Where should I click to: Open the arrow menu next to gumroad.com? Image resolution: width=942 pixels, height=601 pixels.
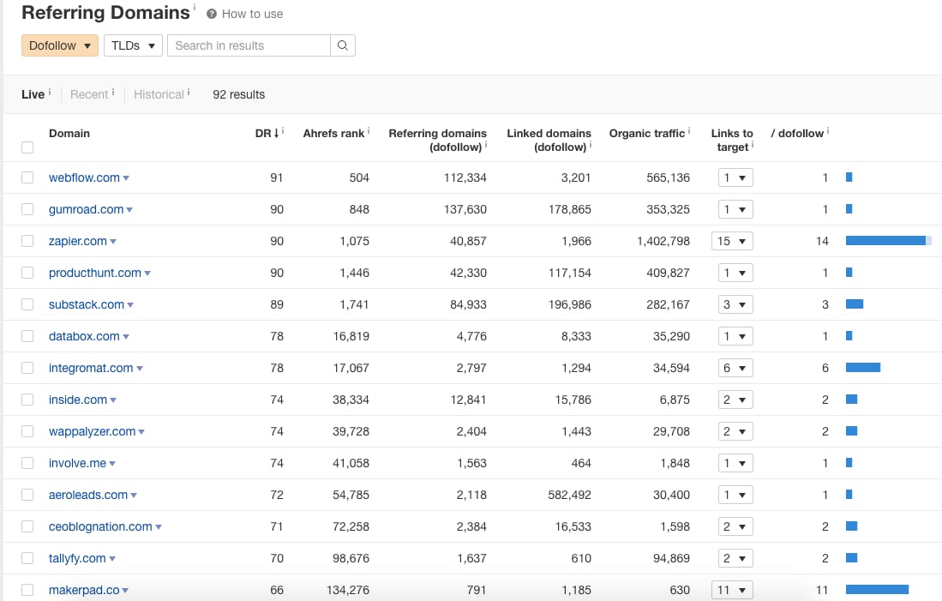(129, 210)
